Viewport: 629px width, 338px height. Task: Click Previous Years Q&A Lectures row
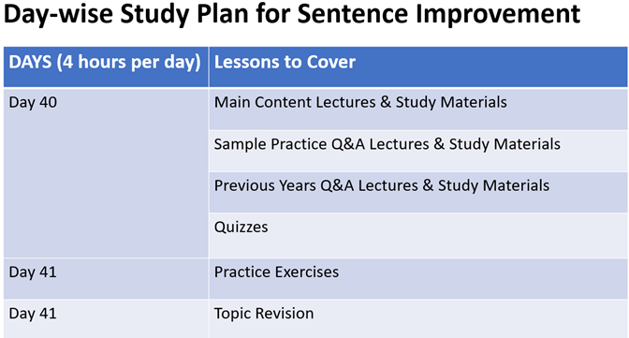(x=418, y=192)
